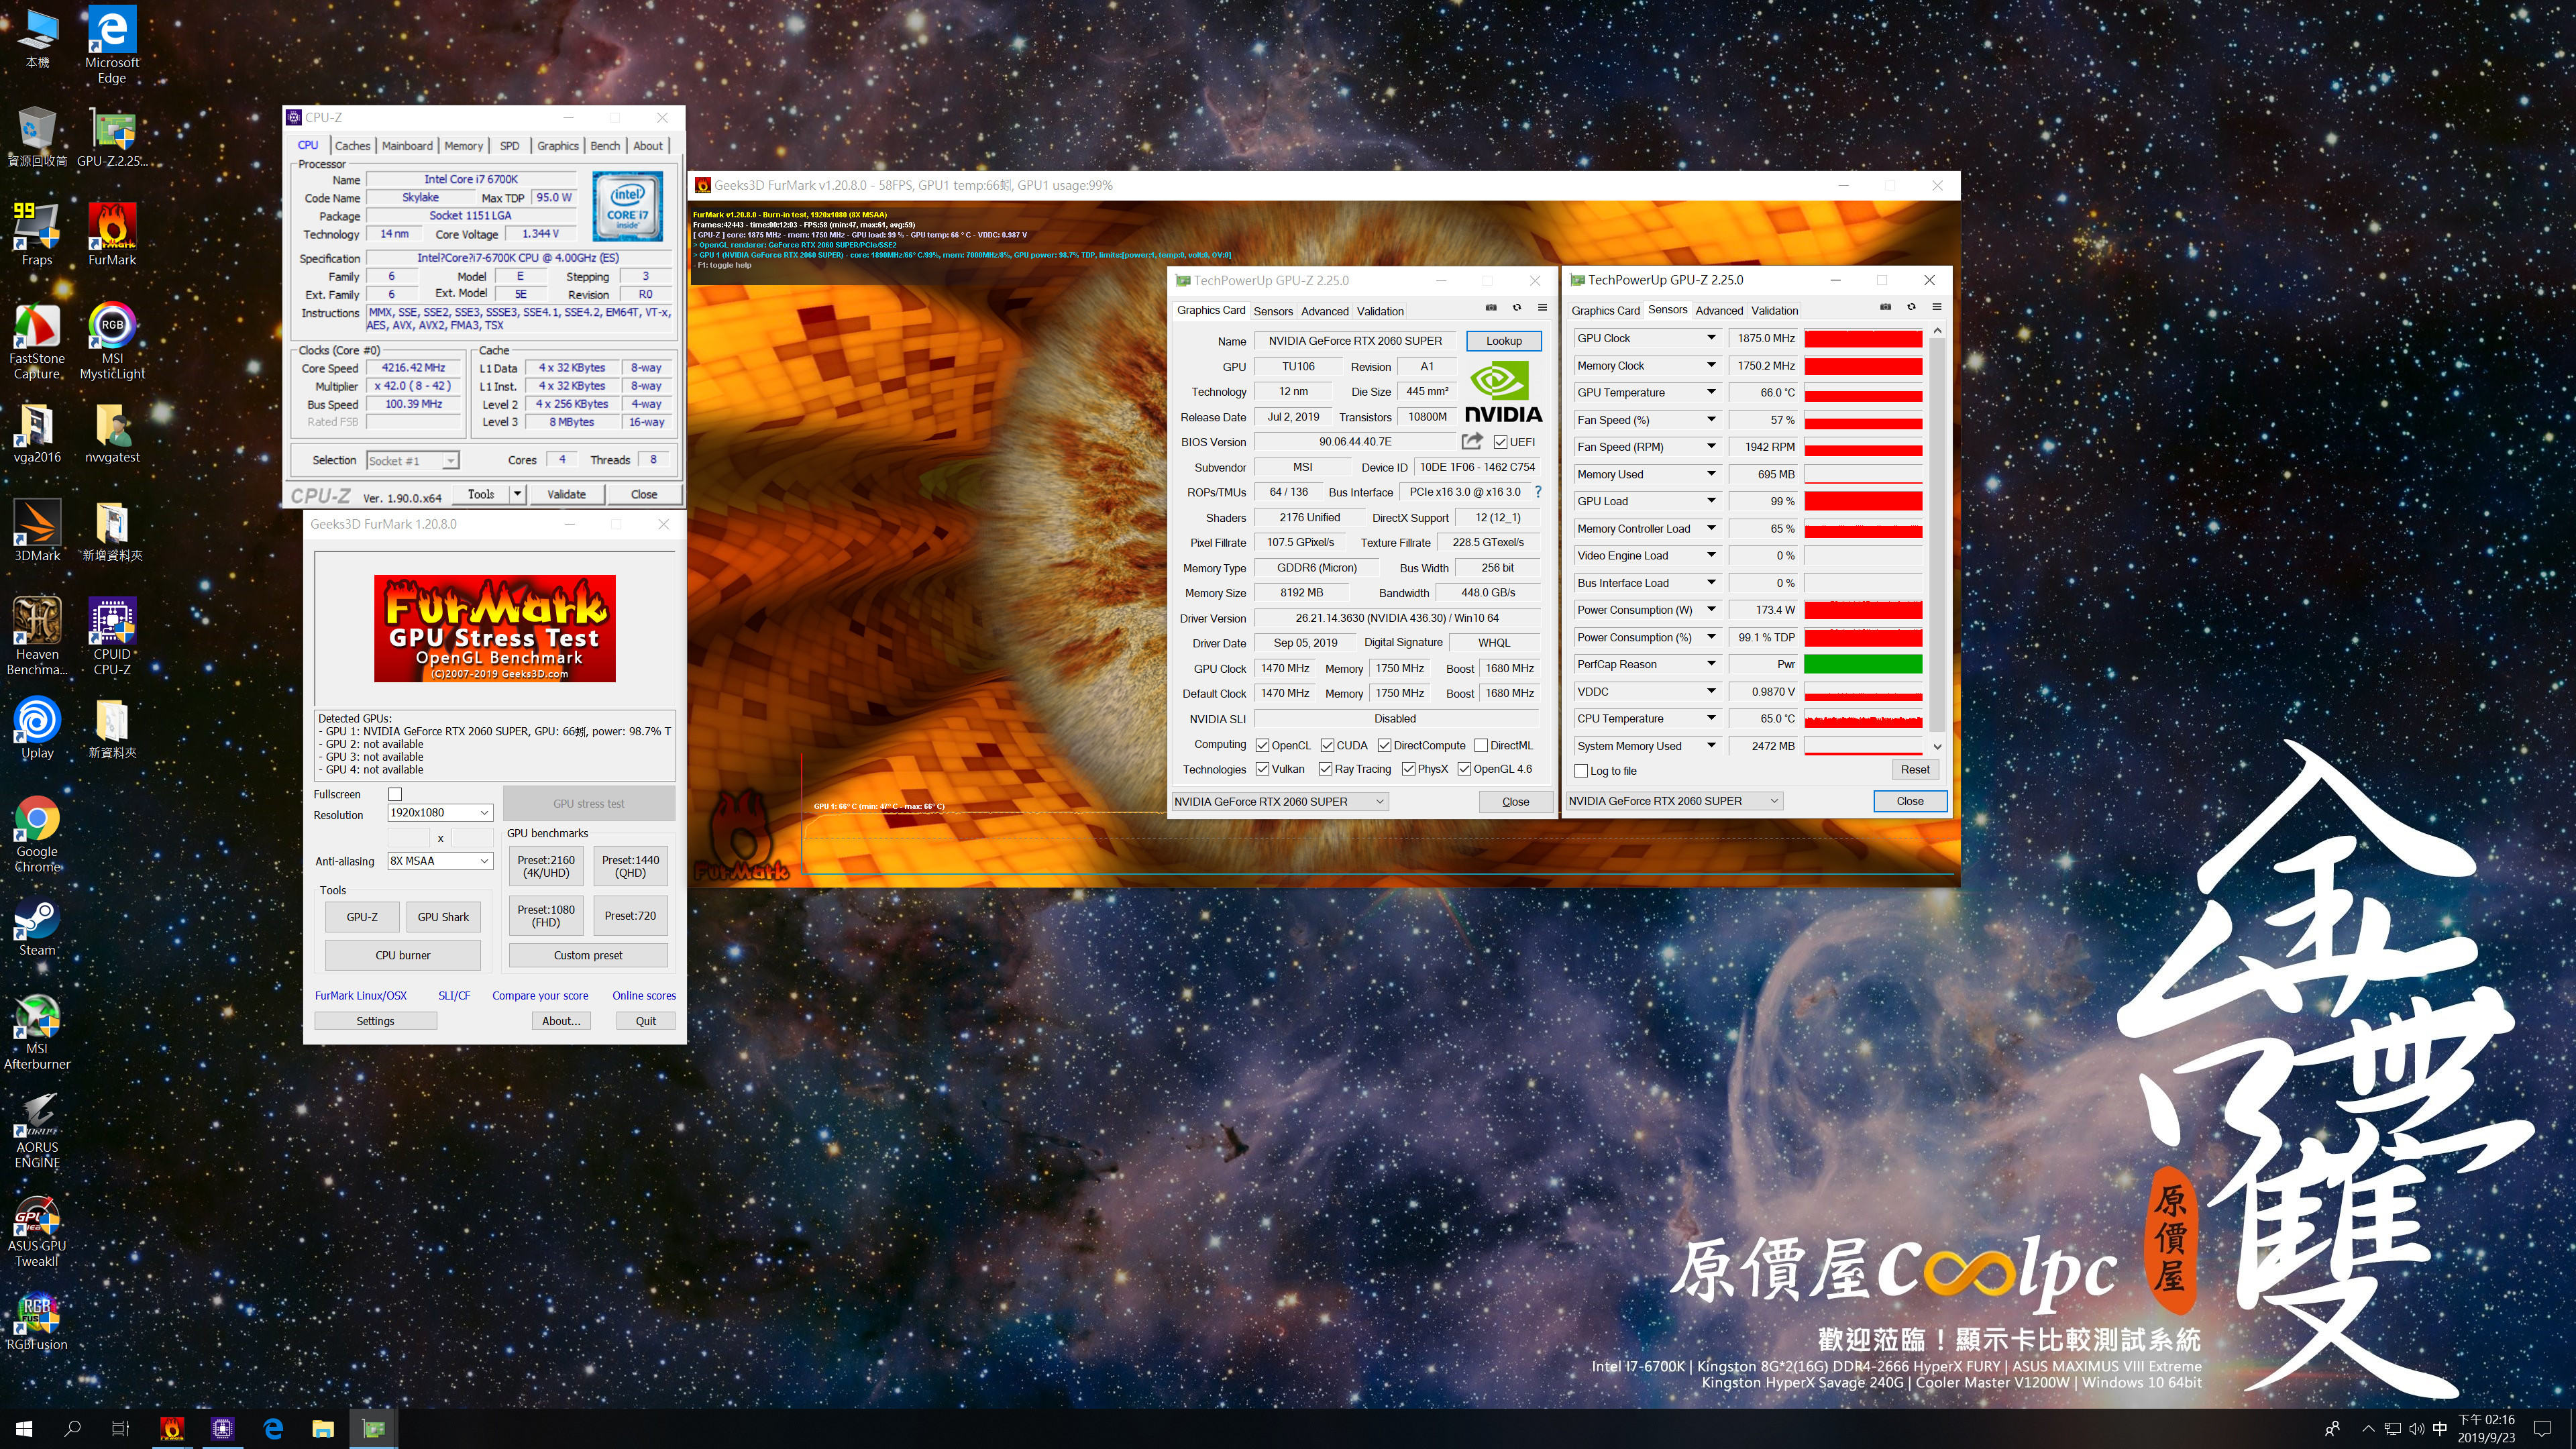Open the Advanced tab in GPU-Z Sensors window
2576x1449 pixels.
coord(1719,311)
